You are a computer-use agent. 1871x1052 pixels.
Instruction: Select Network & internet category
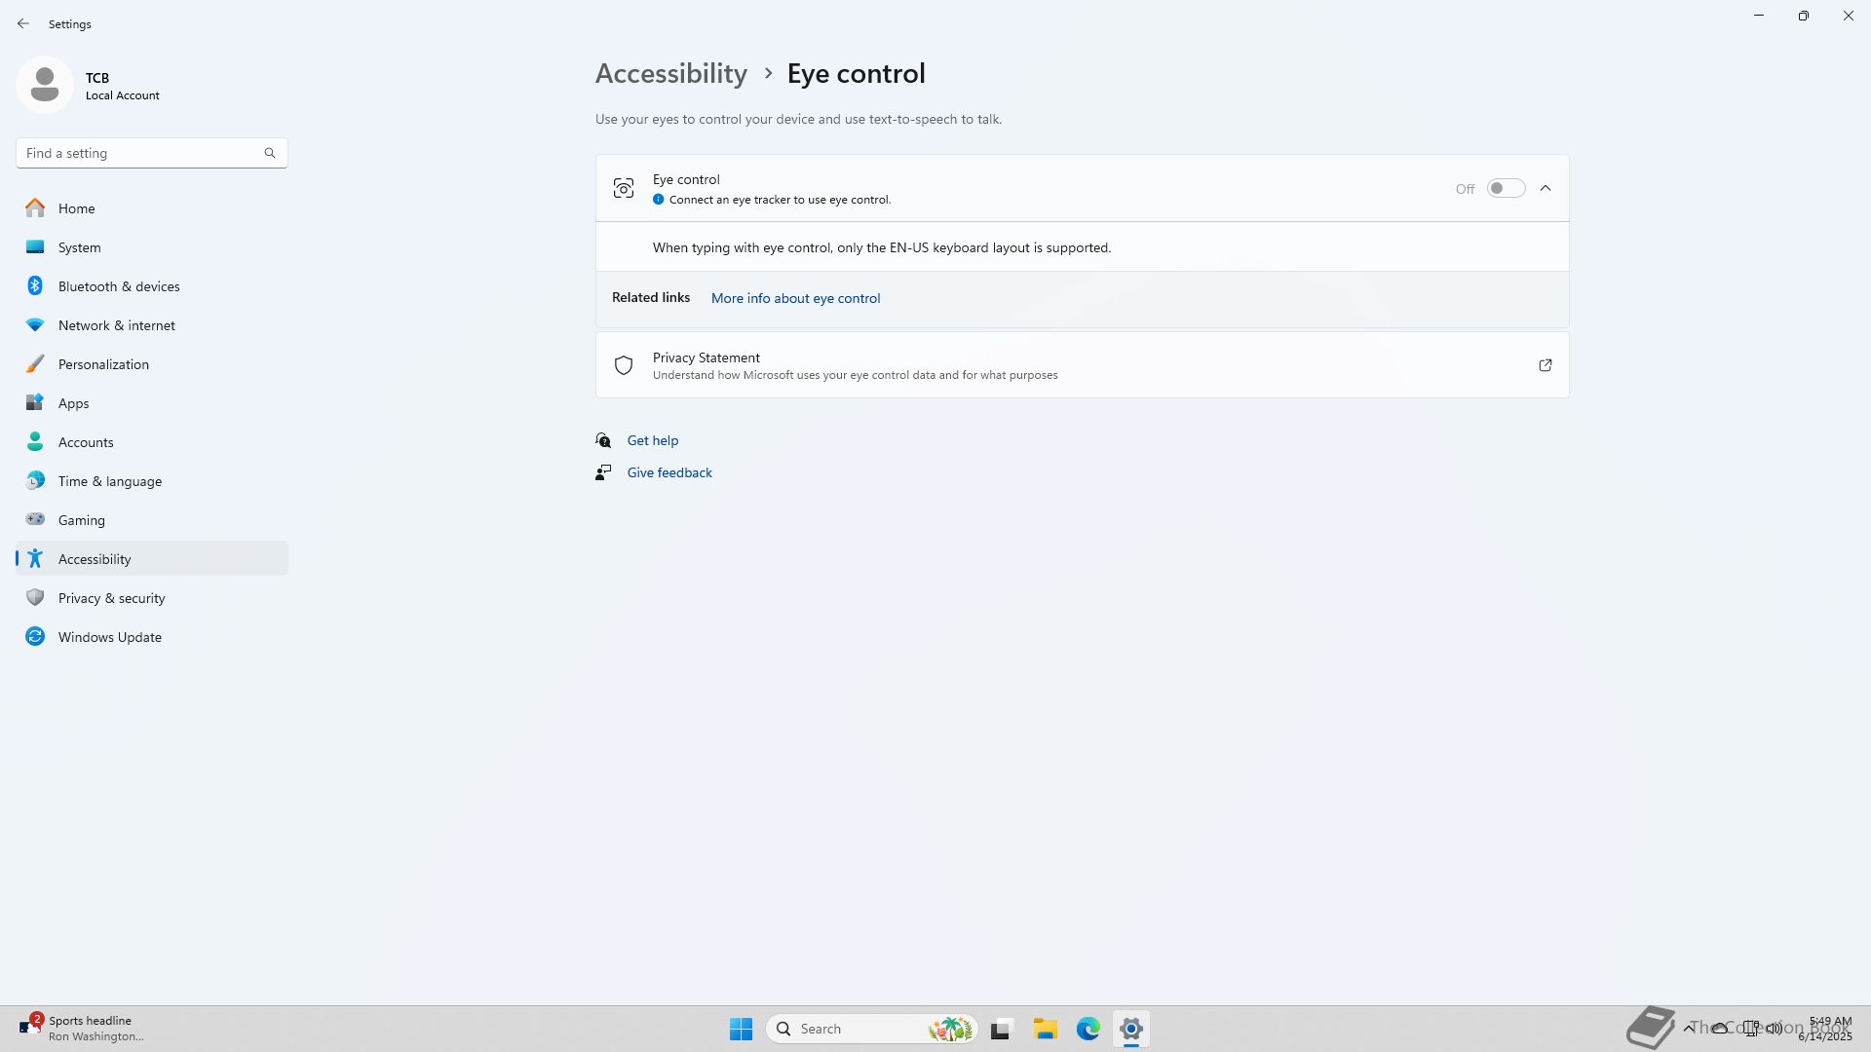117,325
